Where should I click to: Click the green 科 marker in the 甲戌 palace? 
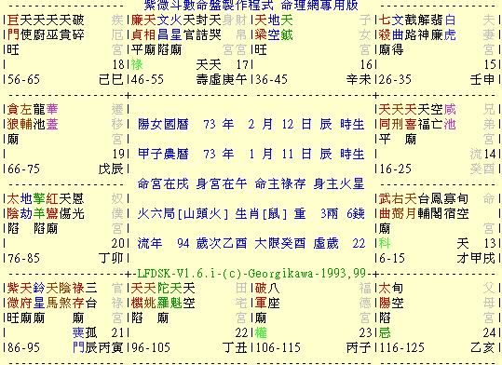pos(385,243)
